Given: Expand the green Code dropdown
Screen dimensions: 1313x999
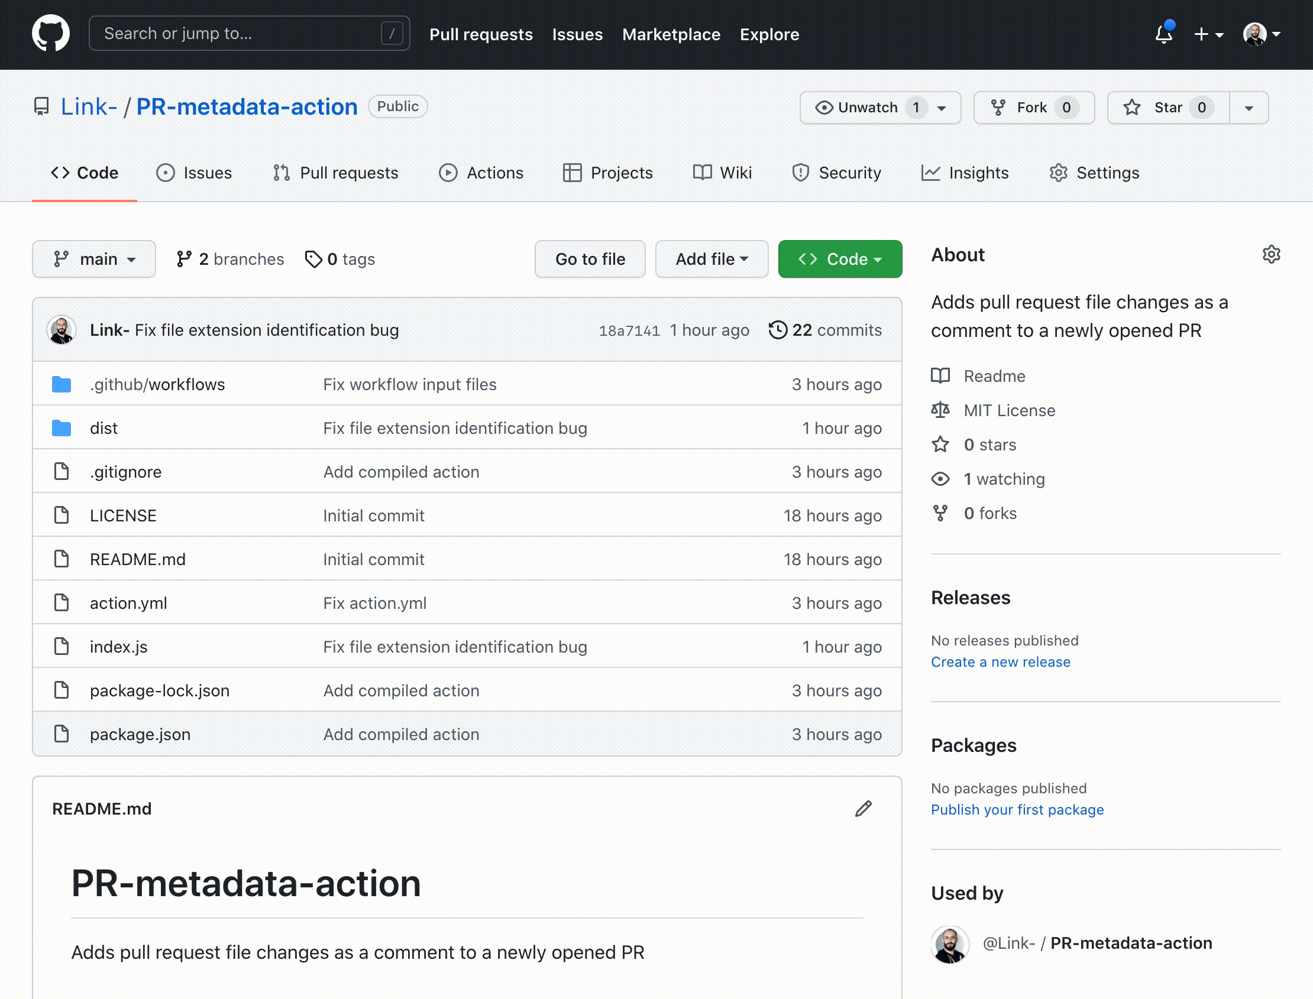Looking at the screenshot, I should click(840, 259).
